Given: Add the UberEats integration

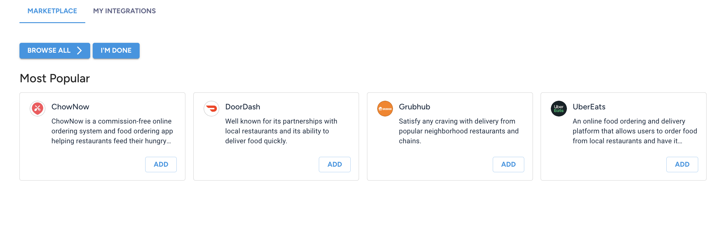Looking at the screenshot, I should click(682, 164).
